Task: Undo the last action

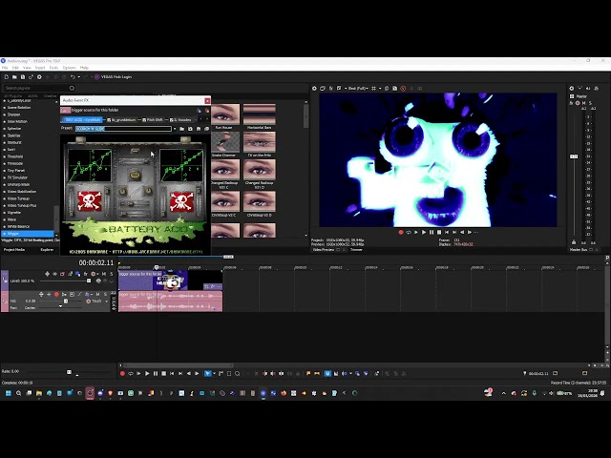Action: pyautogui.click(x=73, y=77)
